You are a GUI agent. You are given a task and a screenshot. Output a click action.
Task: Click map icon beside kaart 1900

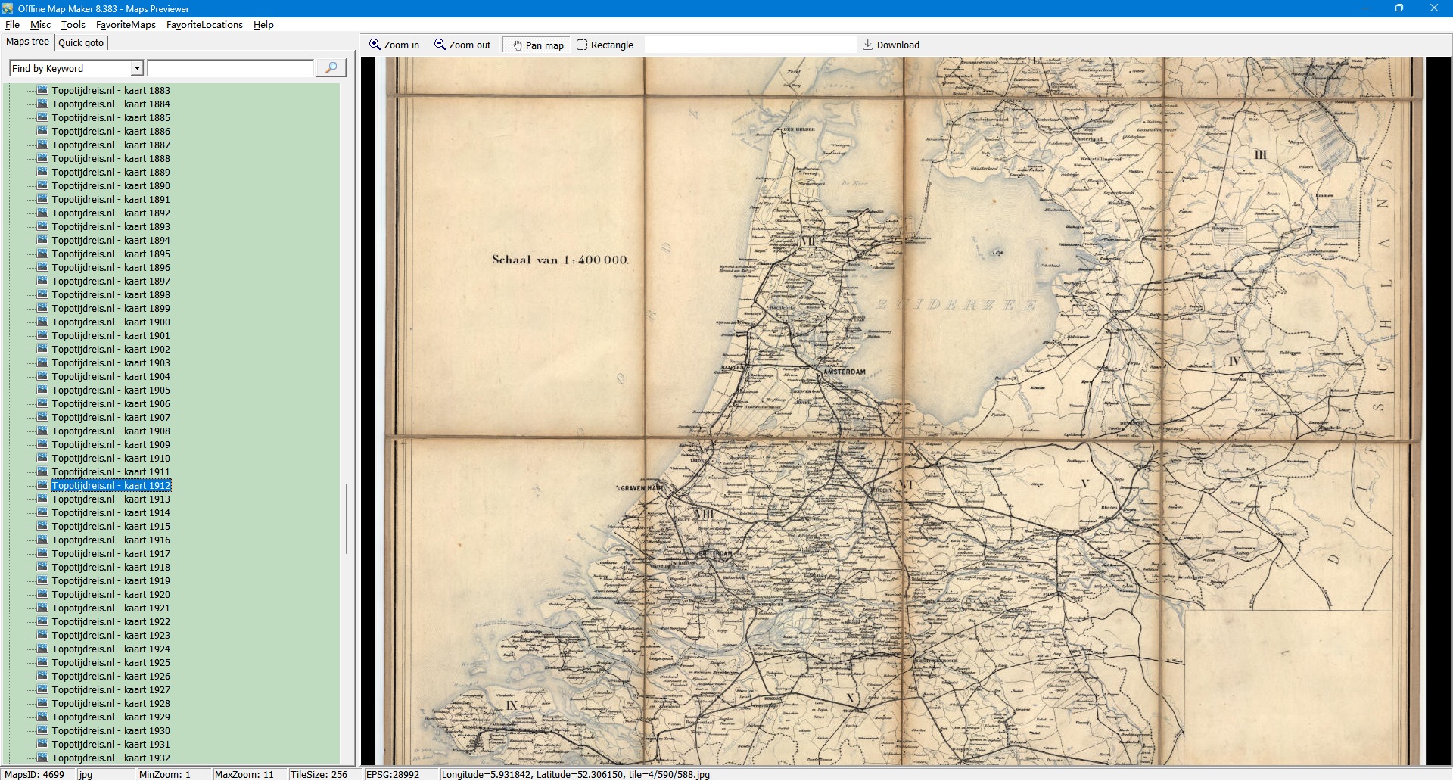[42, 322]
